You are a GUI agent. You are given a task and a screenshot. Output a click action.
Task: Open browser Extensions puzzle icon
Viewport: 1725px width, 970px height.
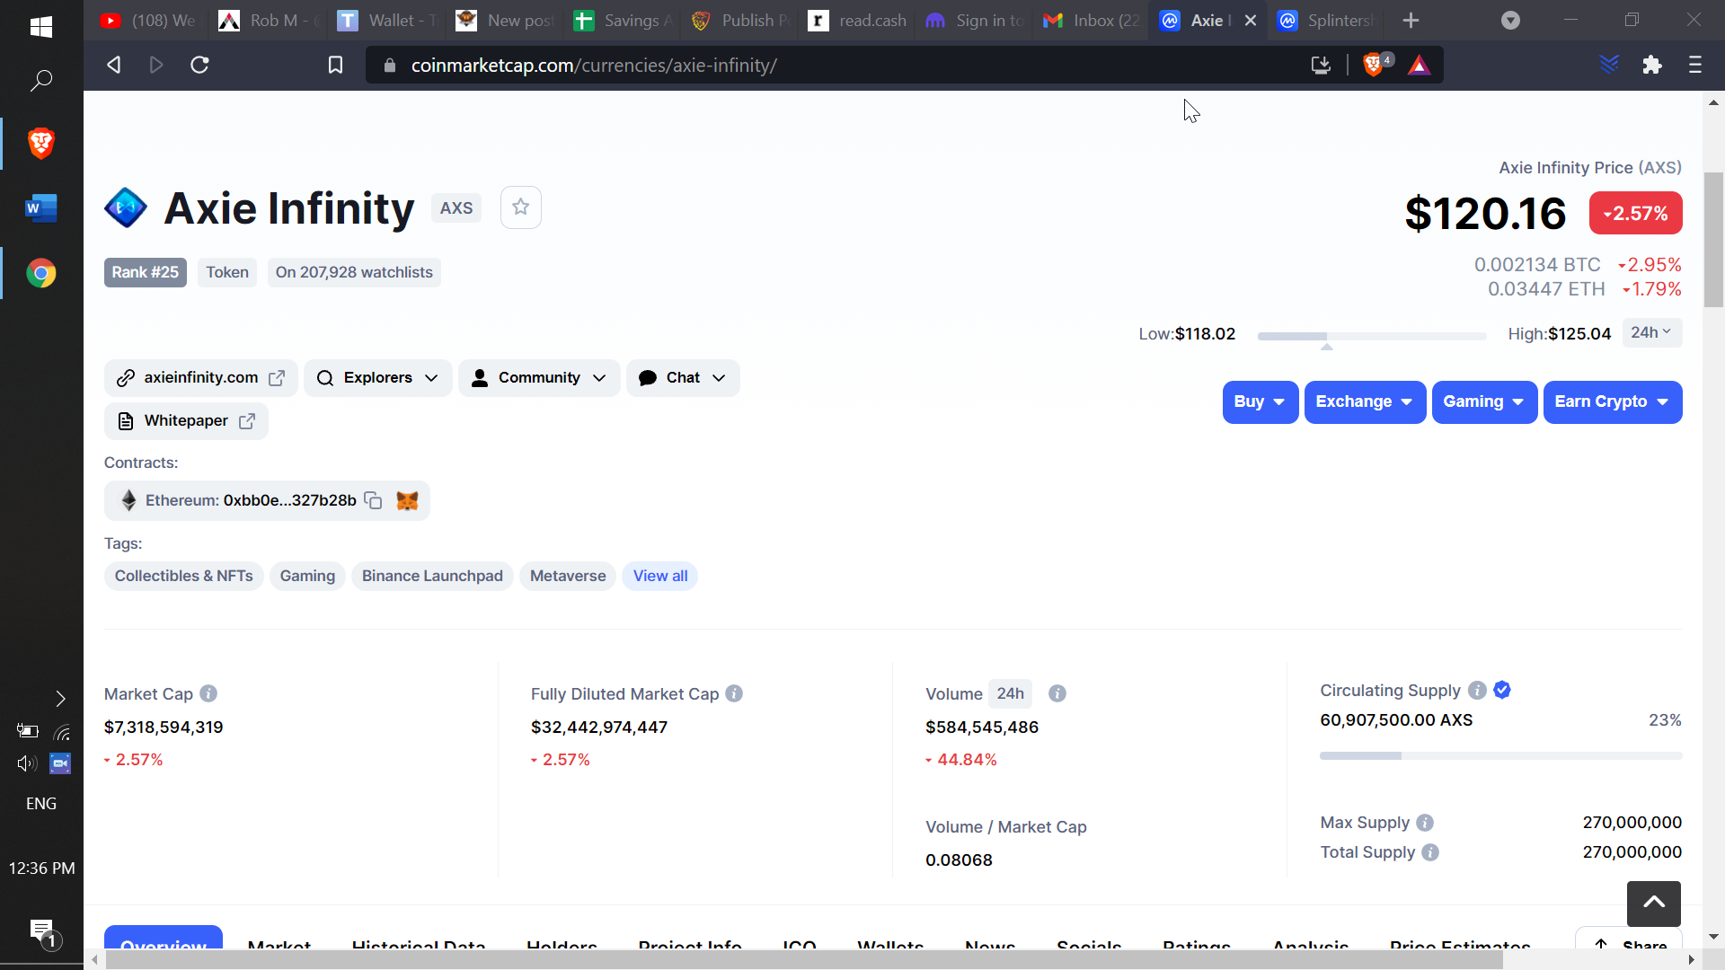click(x=1652, y=65)
